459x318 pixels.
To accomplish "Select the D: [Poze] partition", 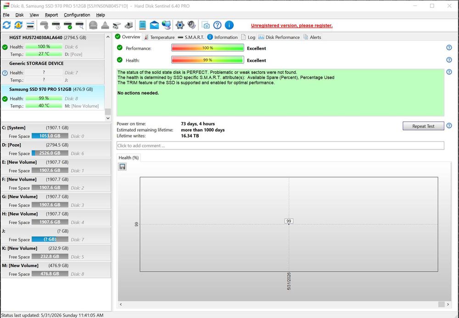I will pyautogui.click(x=56, y=149).
